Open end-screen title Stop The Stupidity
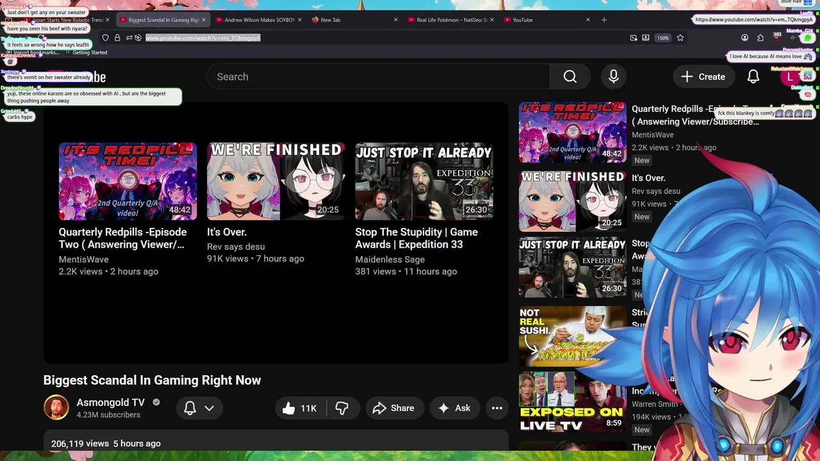This screenshot has height=461, width=820. (416, 238)
